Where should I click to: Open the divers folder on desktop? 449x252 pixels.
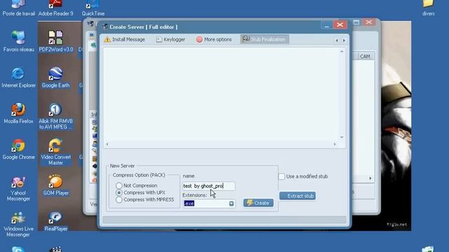(x=429, y=8)
